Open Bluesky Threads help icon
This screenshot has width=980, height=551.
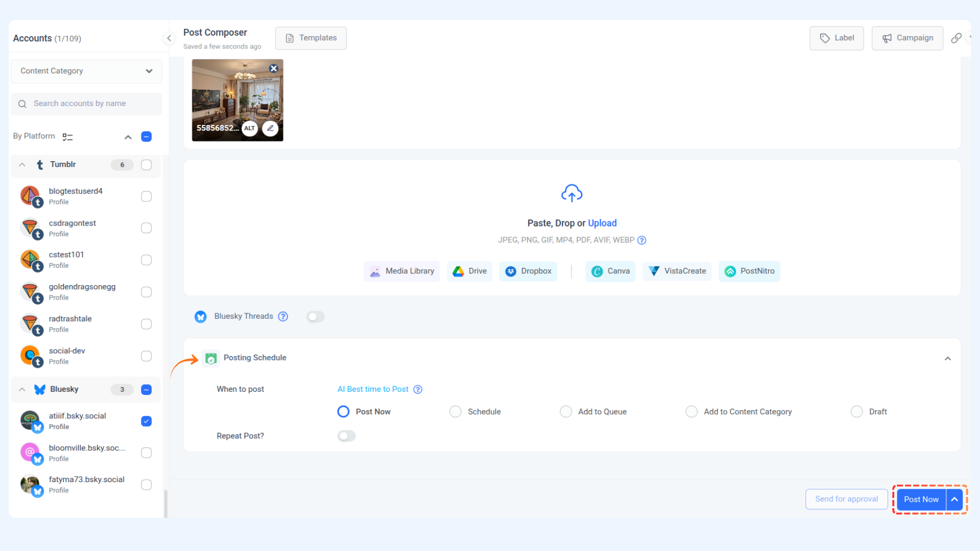click(283, 316)
